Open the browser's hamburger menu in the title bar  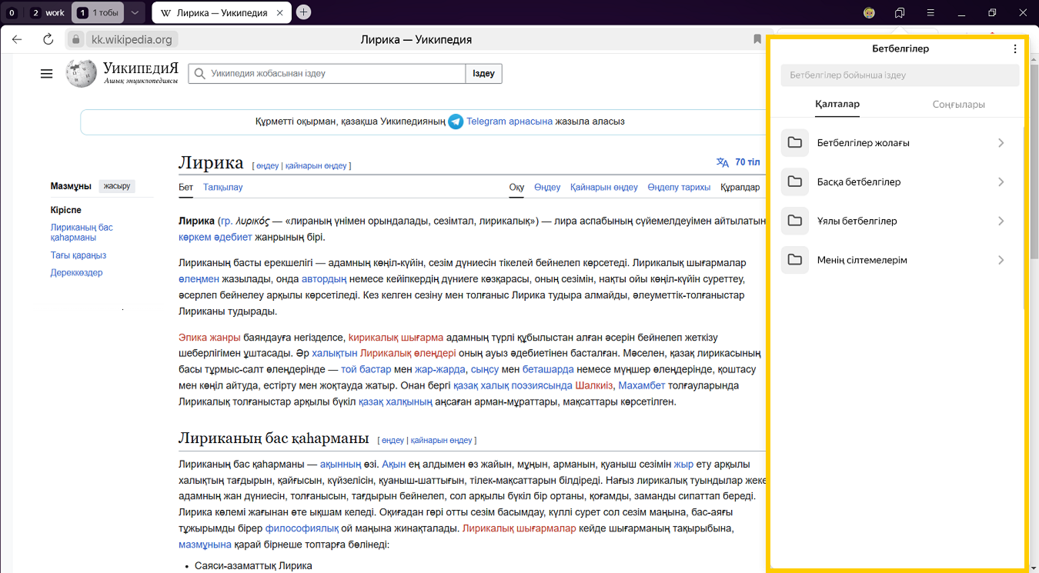930,13
